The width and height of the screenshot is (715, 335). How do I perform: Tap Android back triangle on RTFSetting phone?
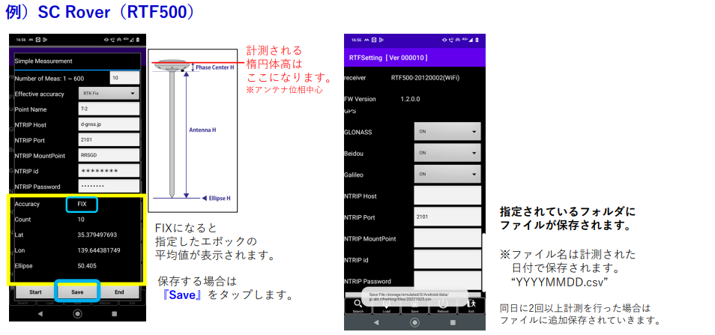[376, 322]
